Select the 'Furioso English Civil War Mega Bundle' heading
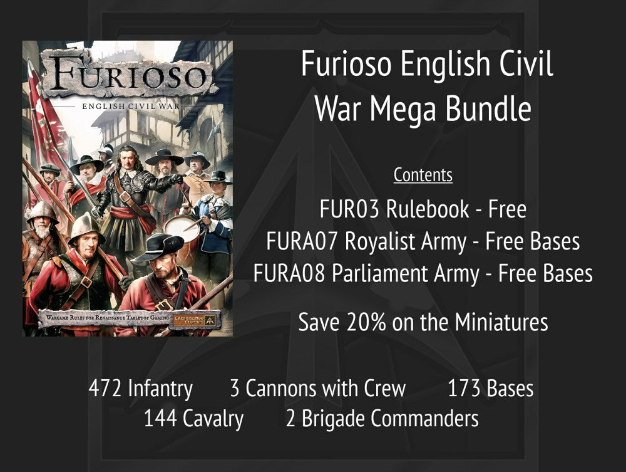This screenshot has width=626, height=472. tap(426, 87)
